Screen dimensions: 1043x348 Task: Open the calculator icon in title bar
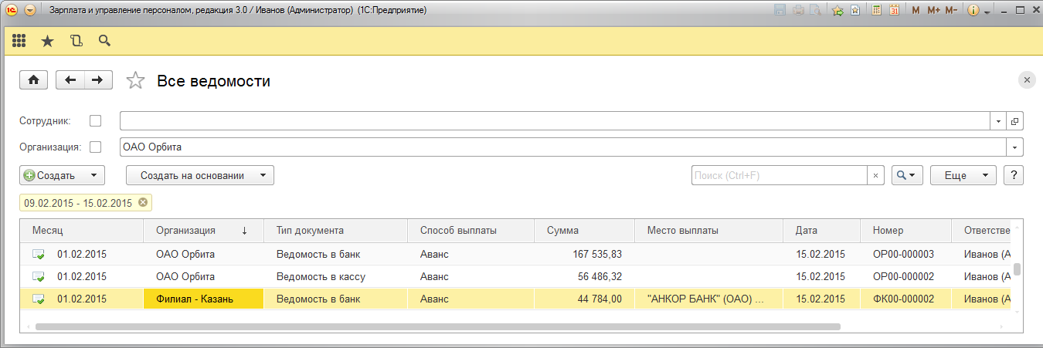pos(876,11)
